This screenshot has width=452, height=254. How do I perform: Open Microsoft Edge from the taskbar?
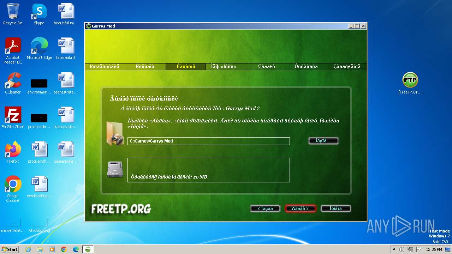[x=76, y=249]
